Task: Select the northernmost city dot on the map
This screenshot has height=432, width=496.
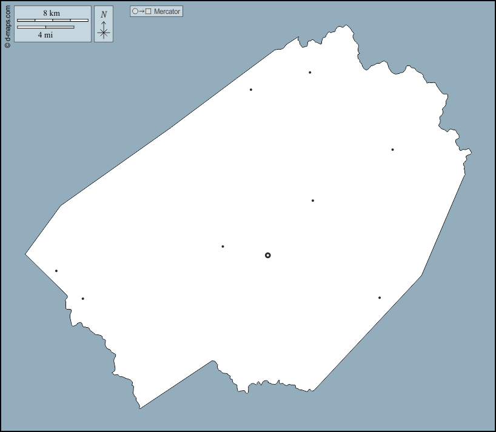Action: pos(310,73)
